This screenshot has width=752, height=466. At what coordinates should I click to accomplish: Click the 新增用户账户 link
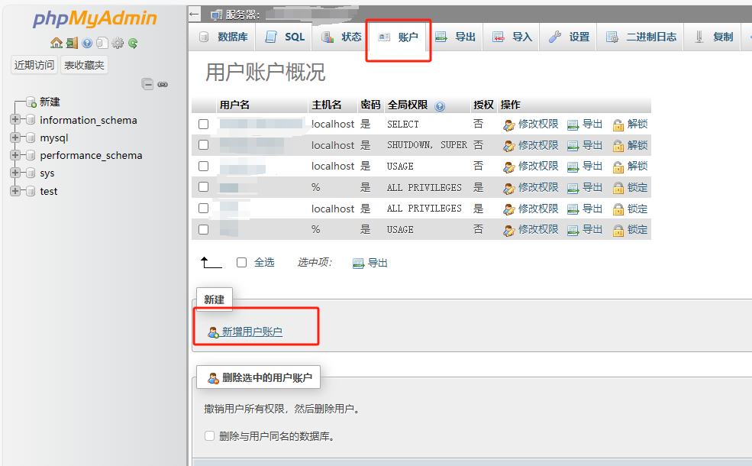(252, 332)
